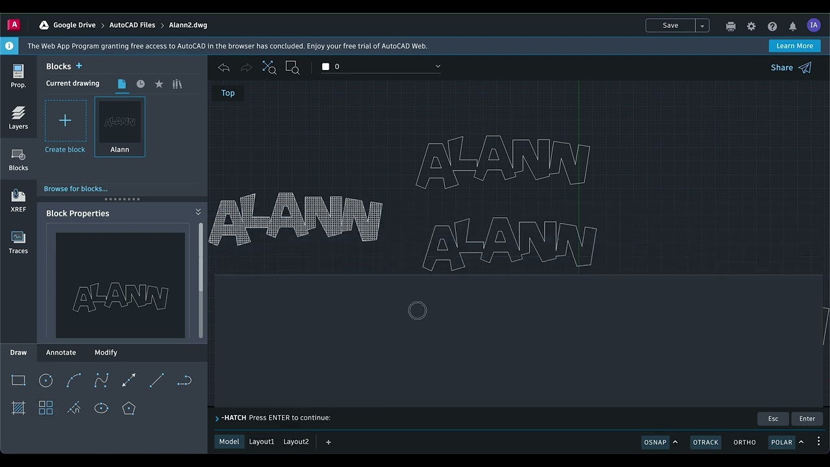
Task: Select the Alann block thumbnail
Action: point(120,126)
